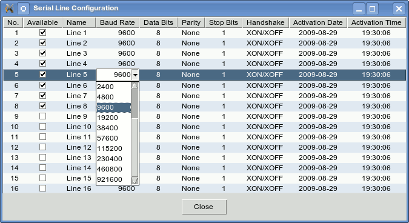409x223 pixels.
Task: Sort by Activation Date header
Action: pos(318,22)
